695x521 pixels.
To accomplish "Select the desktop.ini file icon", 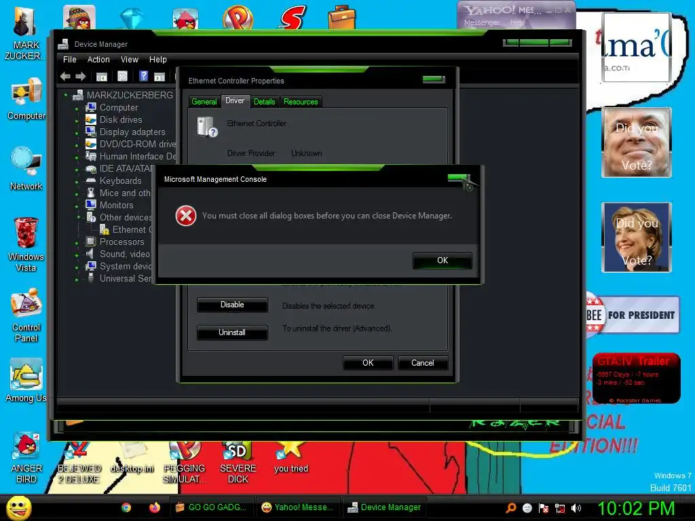I will pyautogui.click(x=132, y=458).
